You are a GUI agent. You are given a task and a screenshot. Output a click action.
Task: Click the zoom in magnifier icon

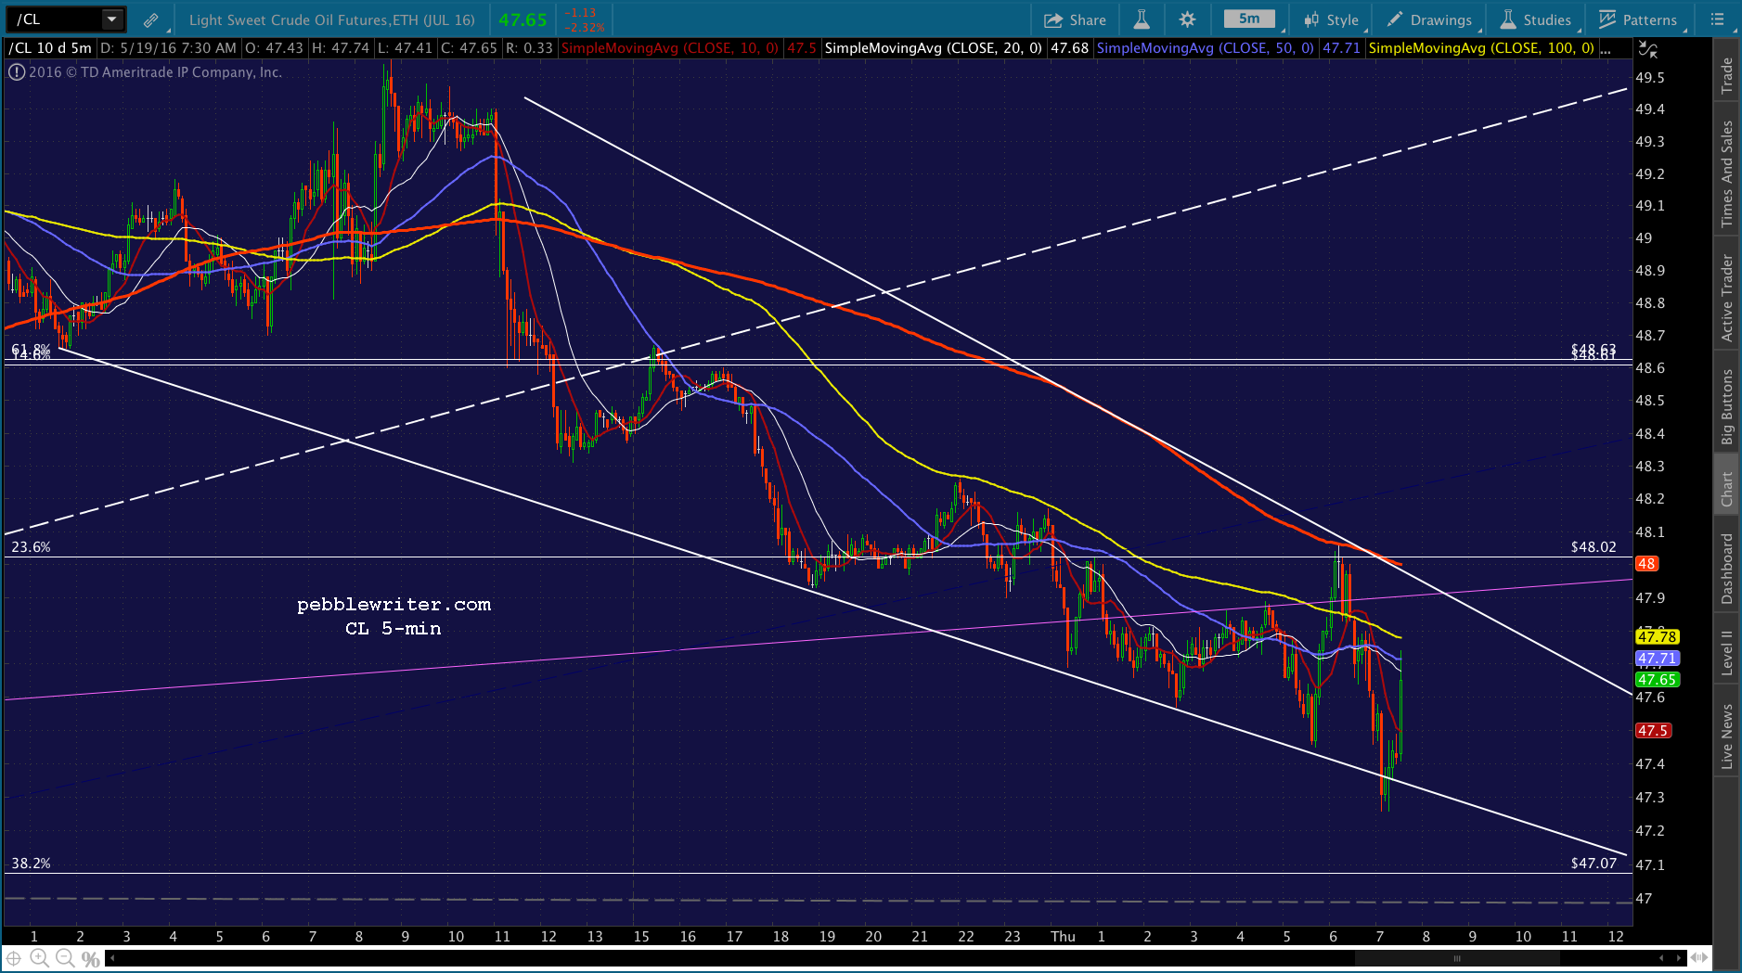pos(39,958)
